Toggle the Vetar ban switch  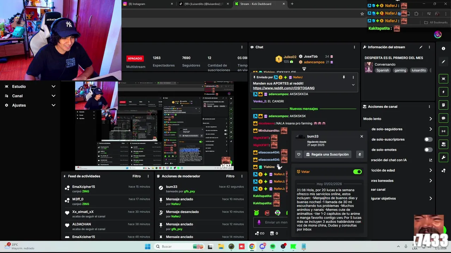pyautogui.click(x=357, y=172)
